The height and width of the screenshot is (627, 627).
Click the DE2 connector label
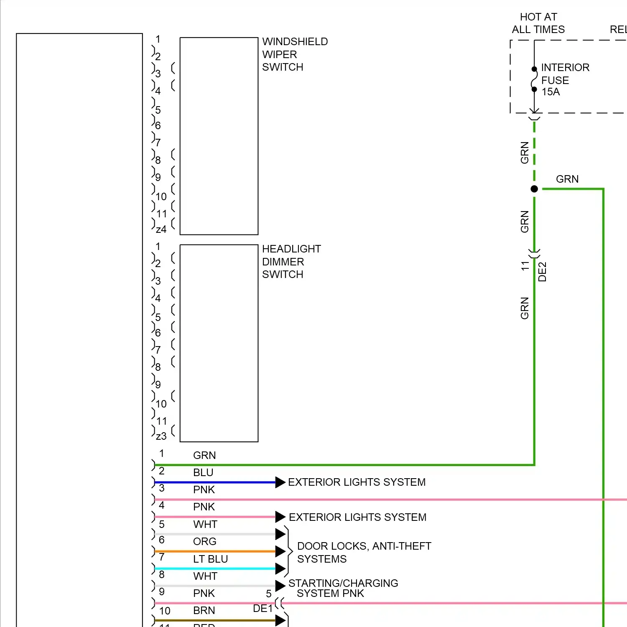pos(542,272)
